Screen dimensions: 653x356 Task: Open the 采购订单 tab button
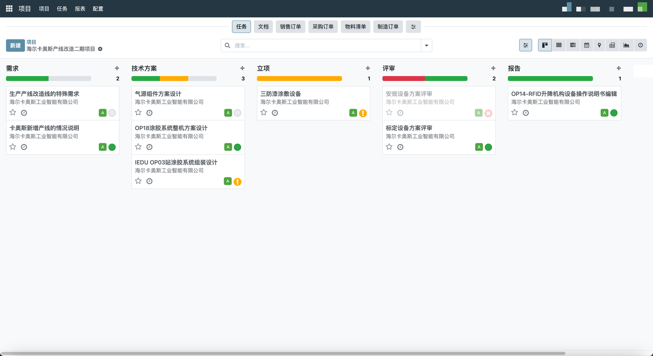[x=323, y=27]
